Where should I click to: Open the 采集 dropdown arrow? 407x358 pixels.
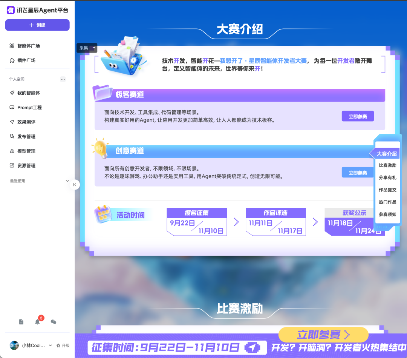[94, 48]
